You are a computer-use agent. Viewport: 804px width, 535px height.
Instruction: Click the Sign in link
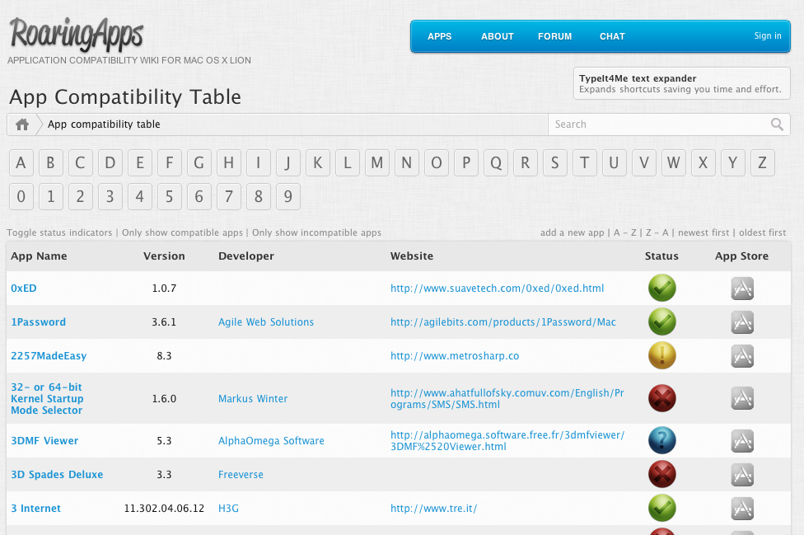[x=768, y=36]
